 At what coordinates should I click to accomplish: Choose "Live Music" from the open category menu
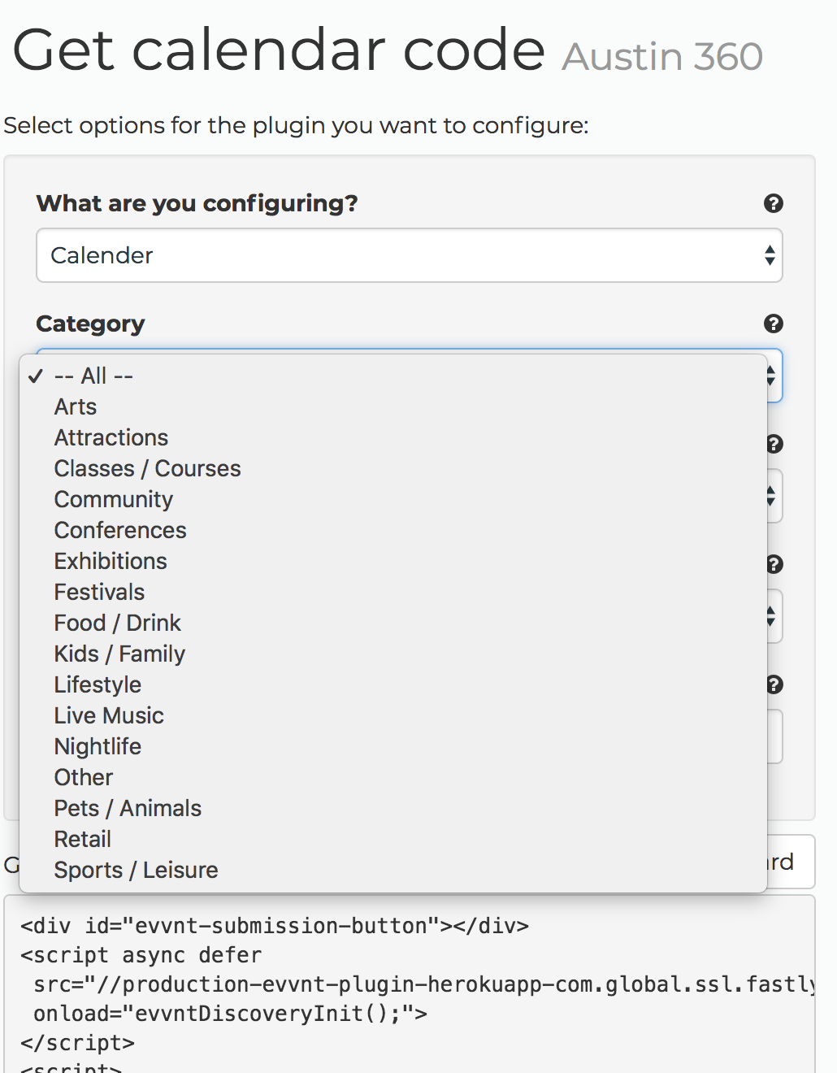click(108, 715)
